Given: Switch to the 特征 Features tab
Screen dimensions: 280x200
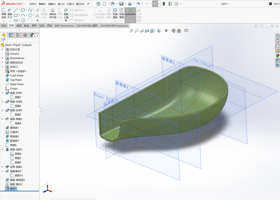Looking at the screenshot, I should pos(4,26).
